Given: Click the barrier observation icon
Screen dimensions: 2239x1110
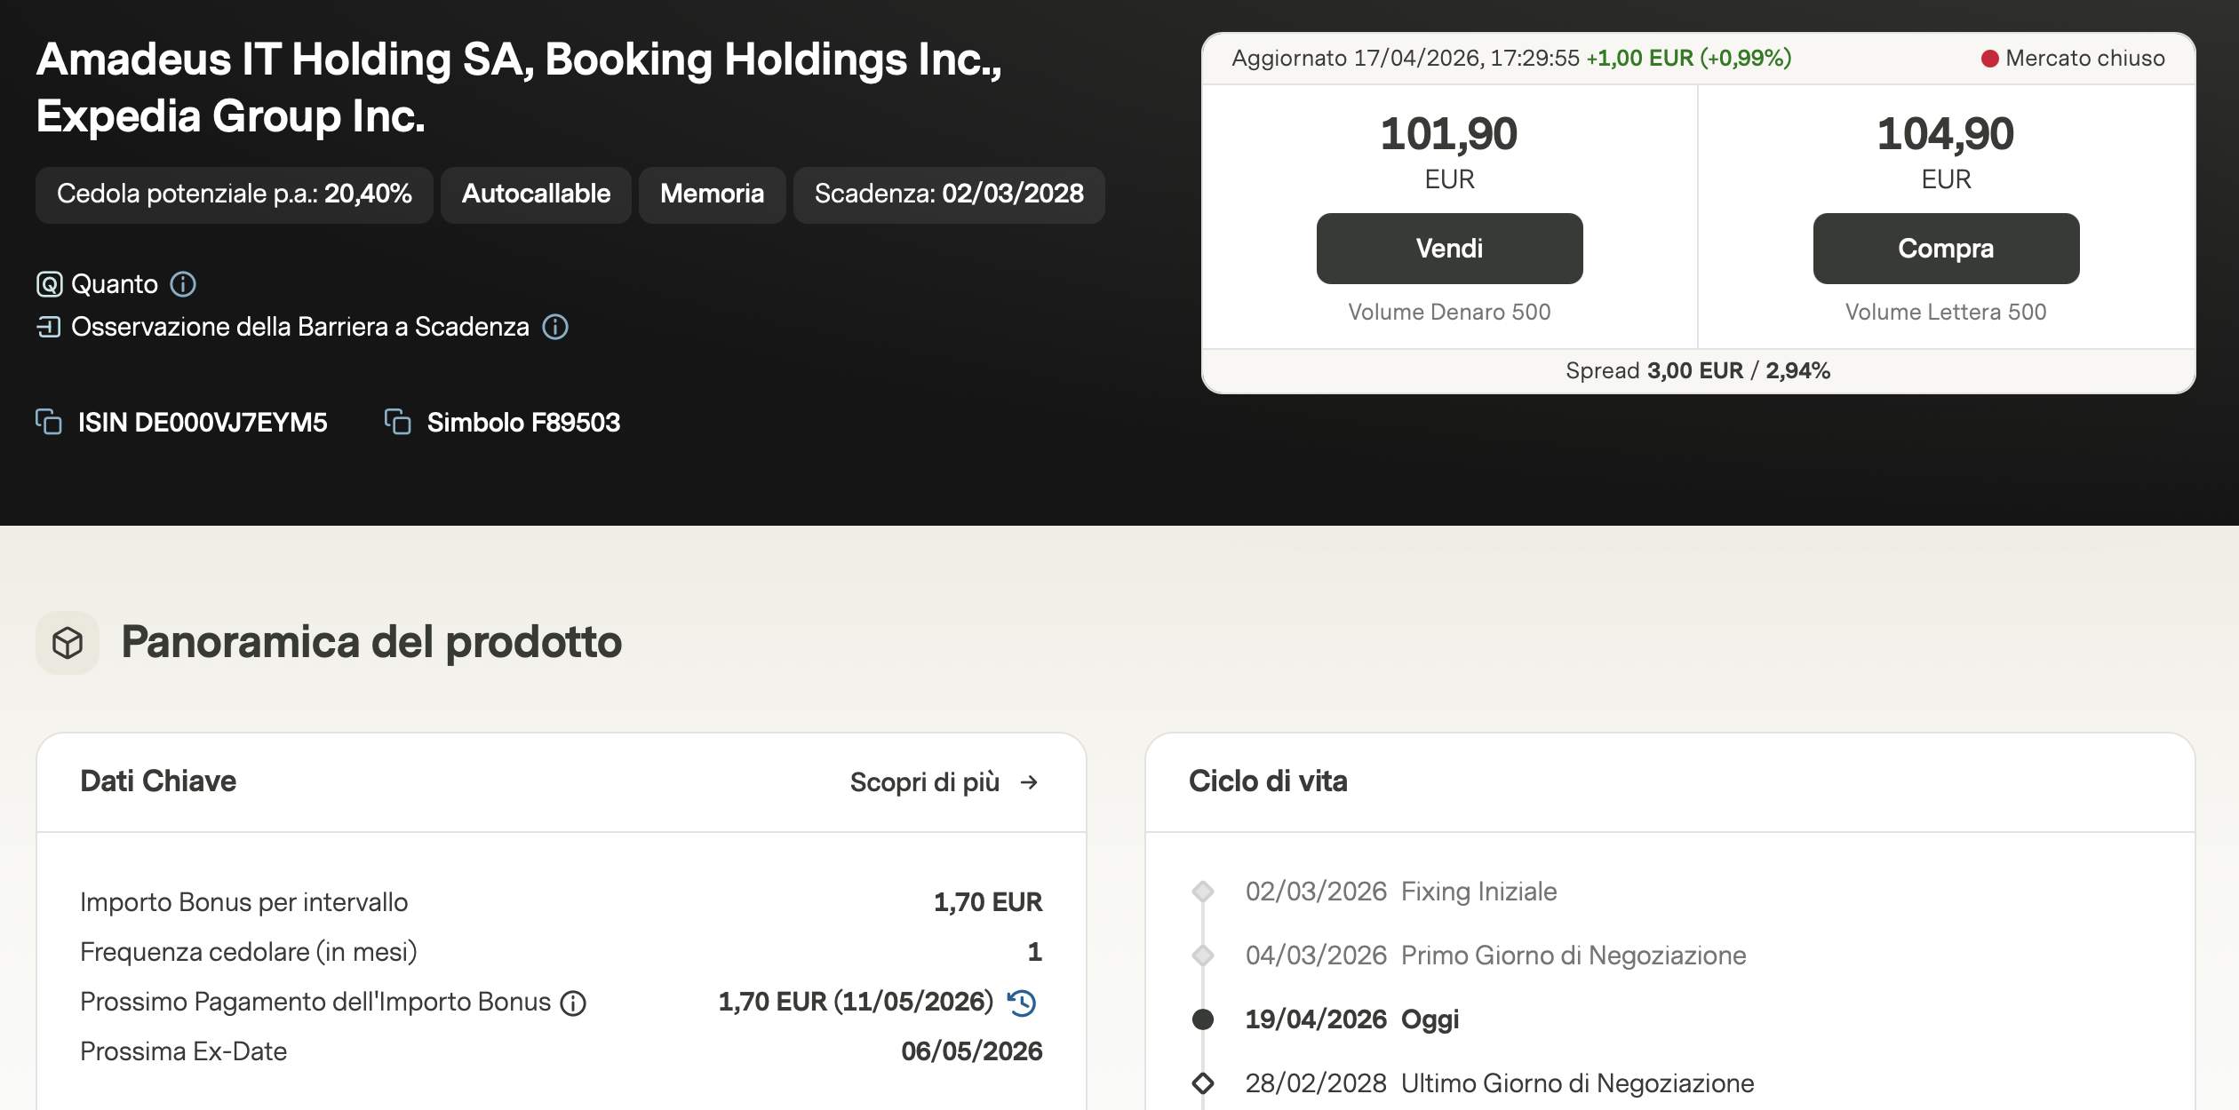Looking at the screenshot, I should 49,327.
